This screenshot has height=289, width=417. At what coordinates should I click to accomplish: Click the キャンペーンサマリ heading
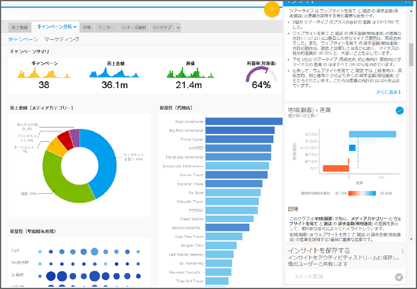29,52
